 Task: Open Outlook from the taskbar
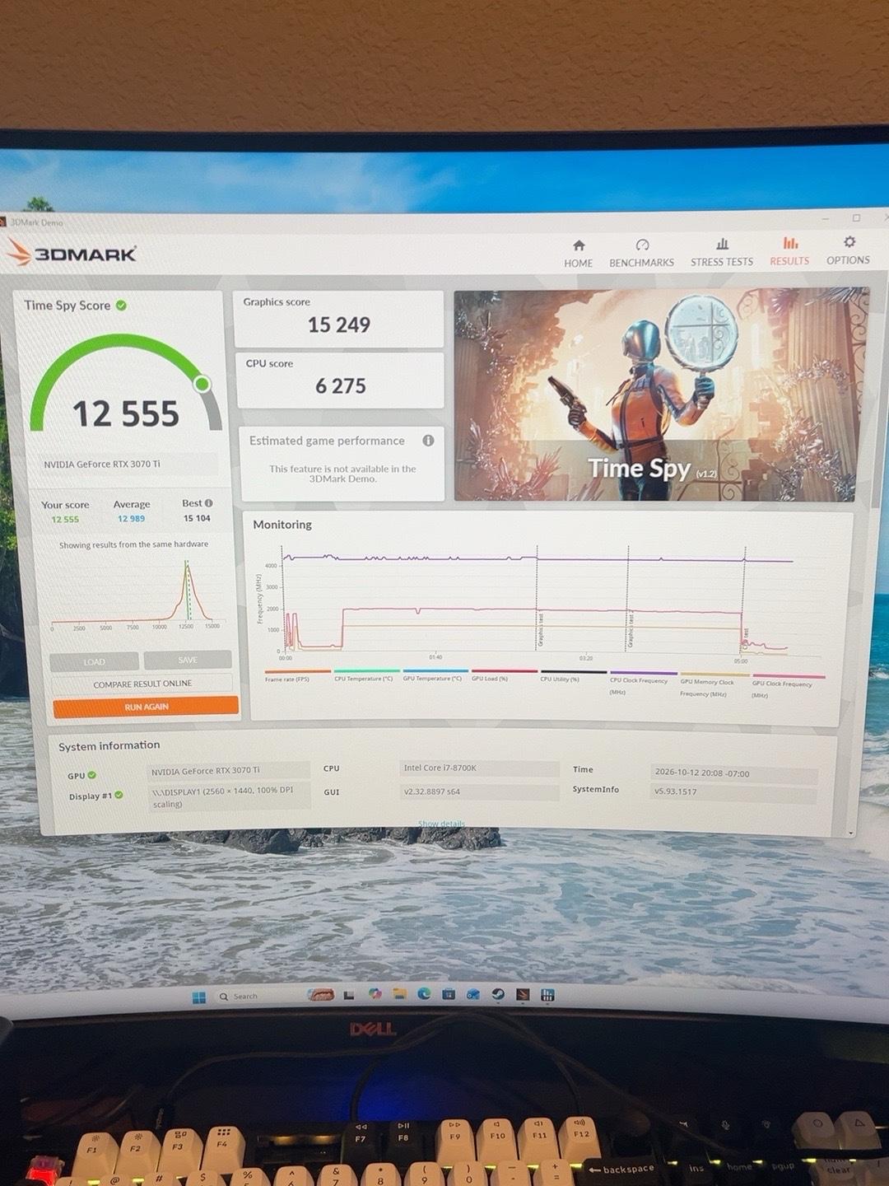[473, 994]
